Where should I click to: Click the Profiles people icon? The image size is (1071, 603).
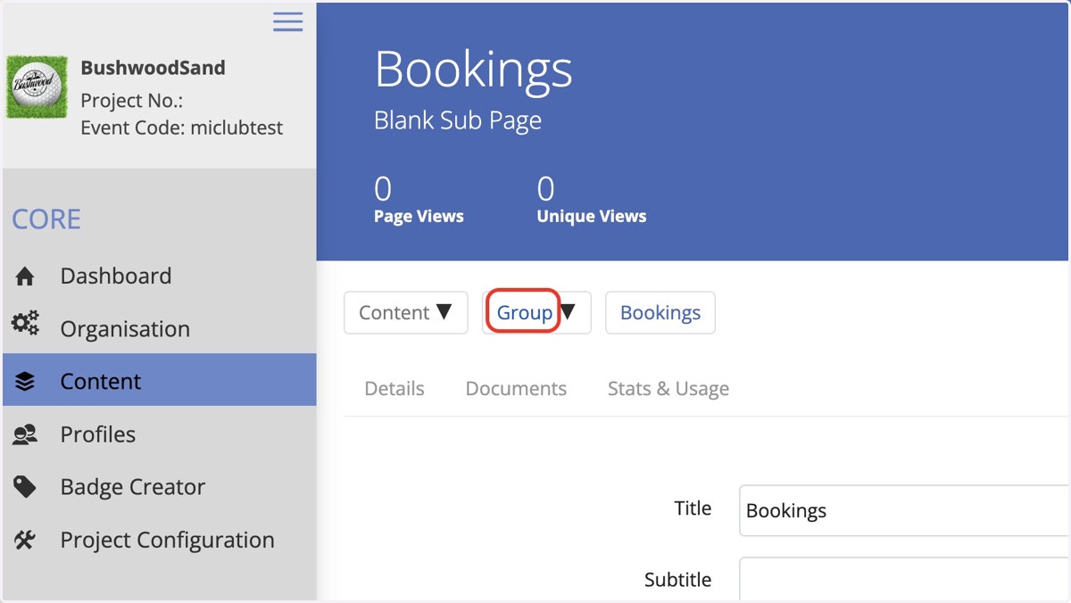(x=25, y=434)
